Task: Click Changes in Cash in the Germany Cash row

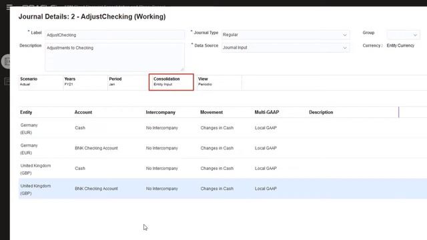Action: tap(217, 128)
